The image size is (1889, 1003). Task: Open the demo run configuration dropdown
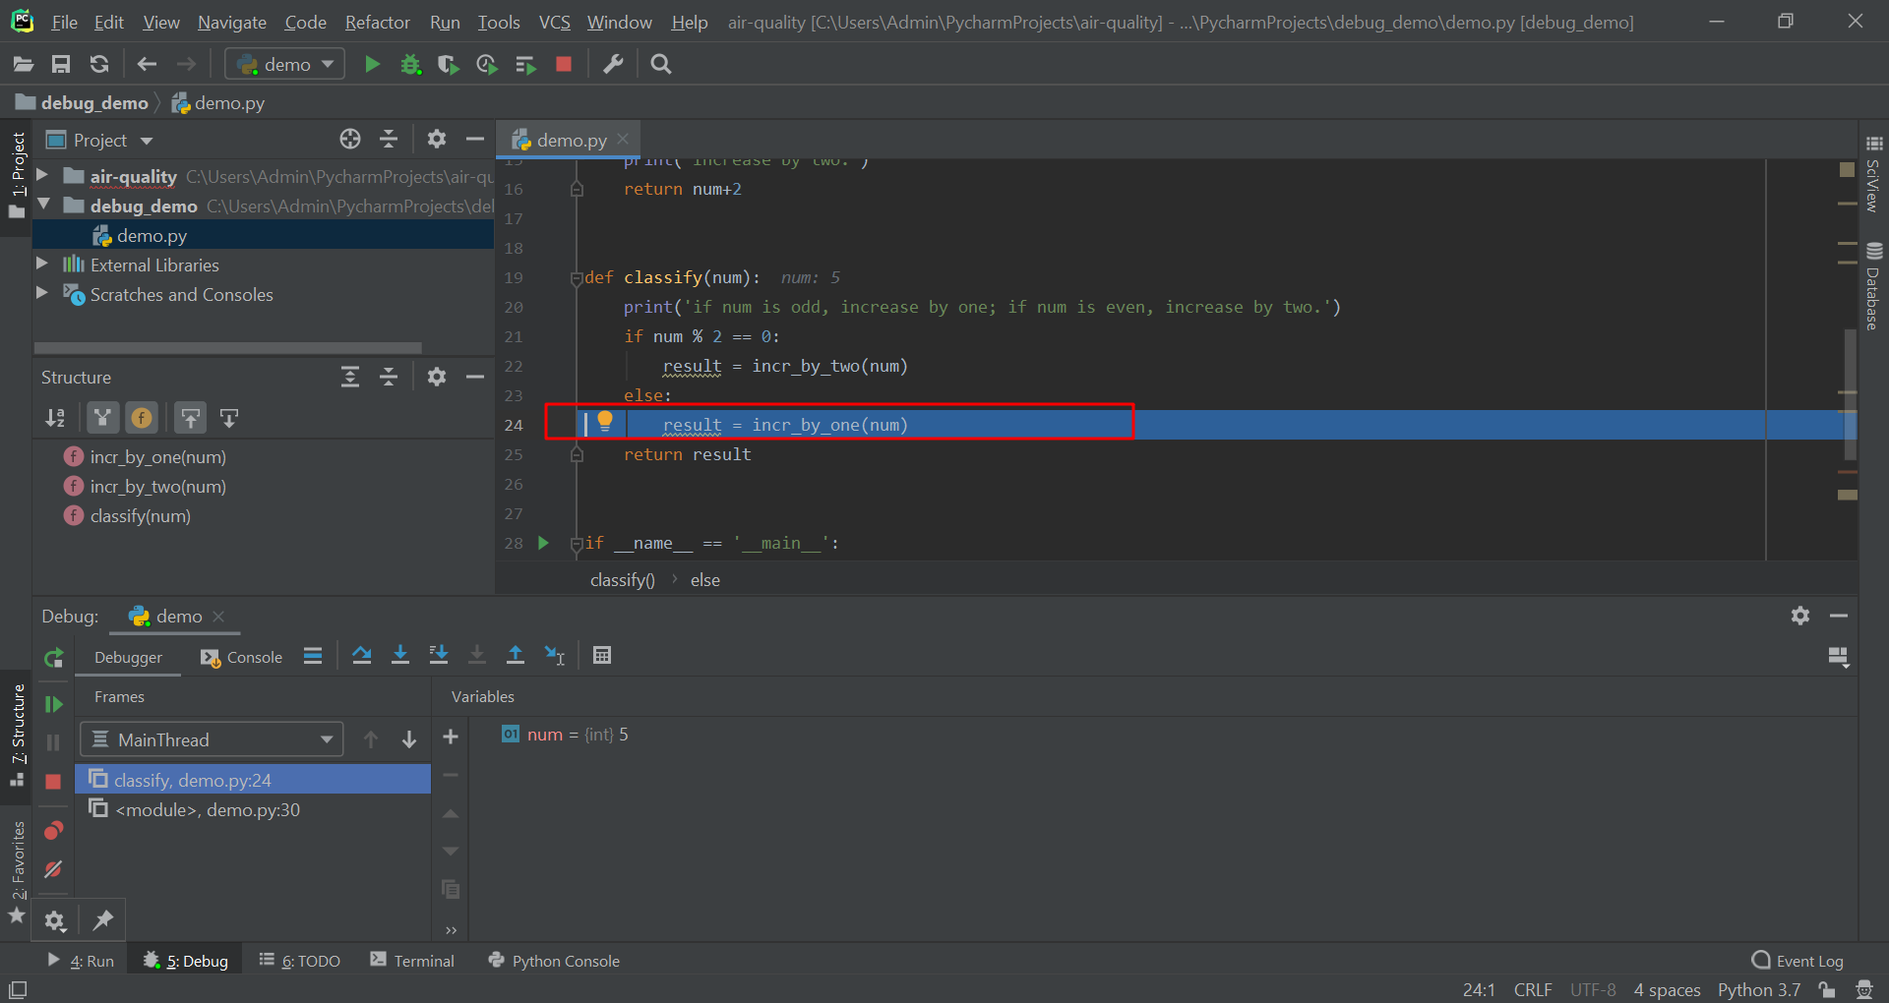(284, 64)
